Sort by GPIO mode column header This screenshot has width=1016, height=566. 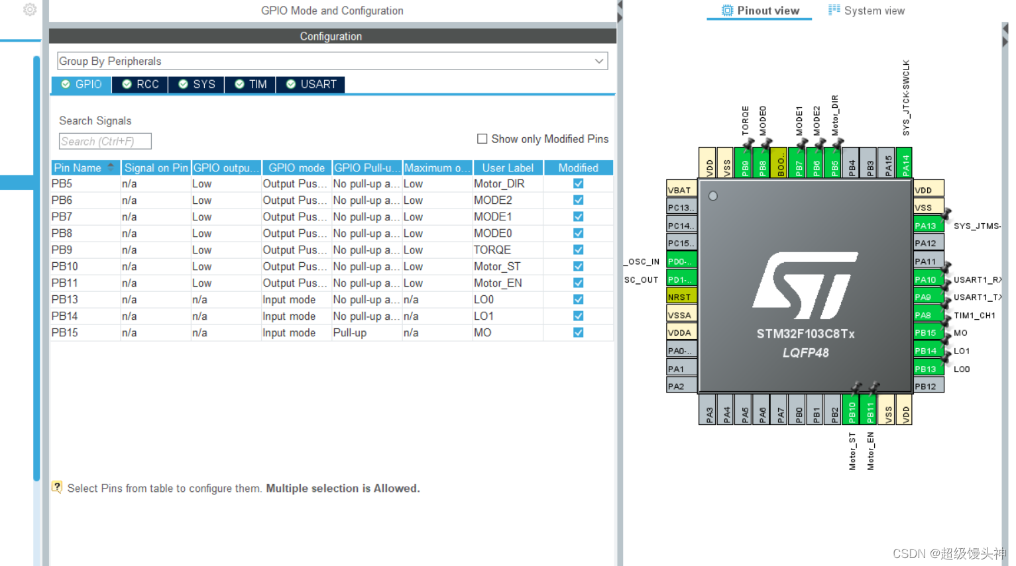click(x=296, y=168)
